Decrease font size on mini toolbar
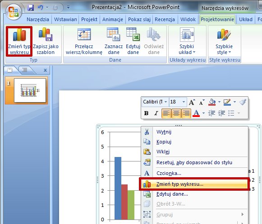This screenshot has width=262, height=224. [x=202, y=102]
